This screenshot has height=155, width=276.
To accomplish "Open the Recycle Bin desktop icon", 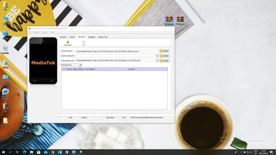I will [x=6, y=50].
